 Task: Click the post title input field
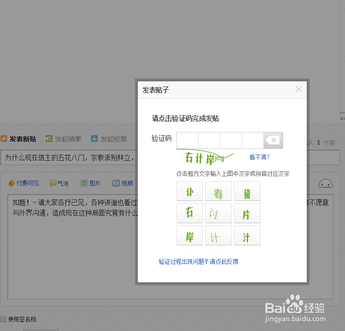[x=170, y=157]
